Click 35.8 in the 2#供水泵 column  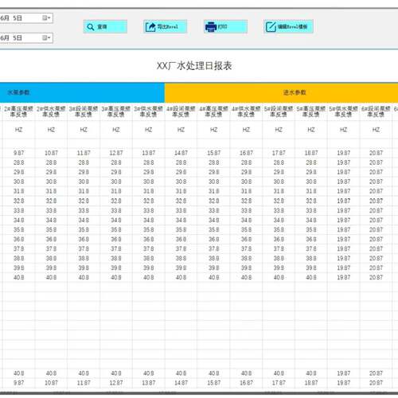point(51,229)
